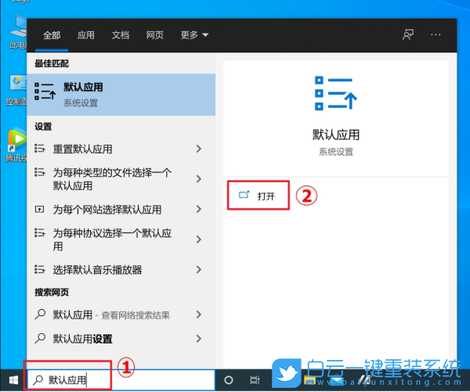
Task: Open 为每个网站选择默认应用 result
Action: point(112,209)
